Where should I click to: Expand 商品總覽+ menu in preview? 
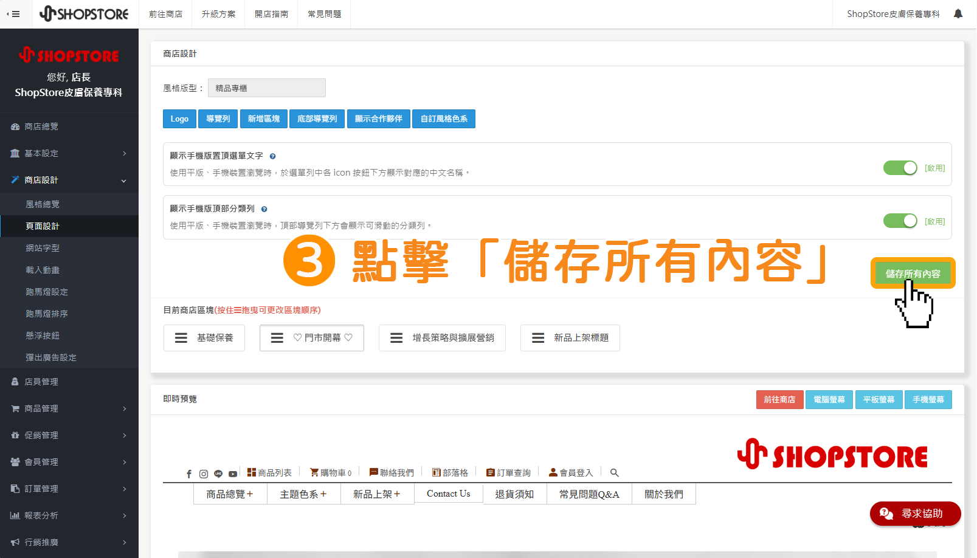[x=230, y=494]
